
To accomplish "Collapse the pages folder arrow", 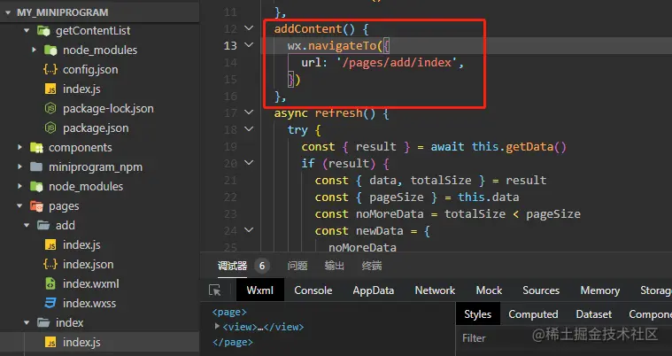I will tap(19, 206).
